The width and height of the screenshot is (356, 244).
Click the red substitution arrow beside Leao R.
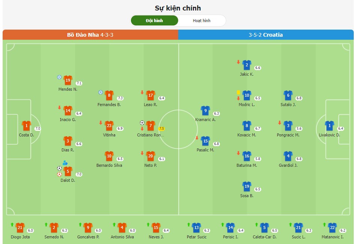coord(141,92)
